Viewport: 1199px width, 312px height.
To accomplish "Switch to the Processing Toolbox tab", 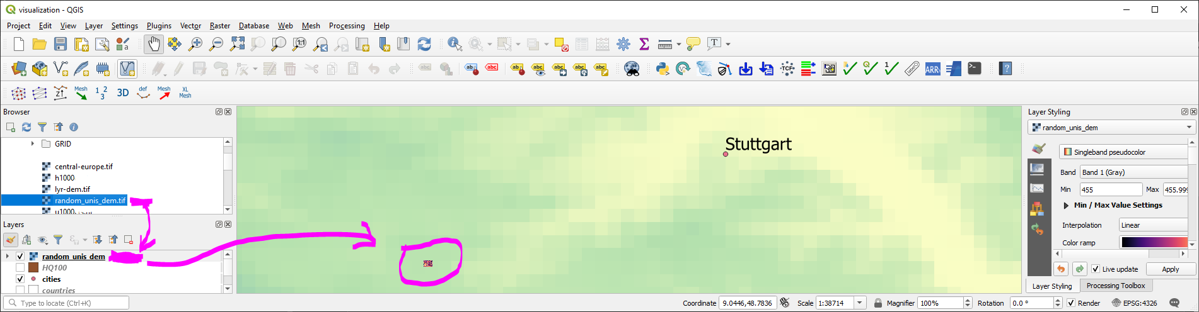I will [1116, 286].
